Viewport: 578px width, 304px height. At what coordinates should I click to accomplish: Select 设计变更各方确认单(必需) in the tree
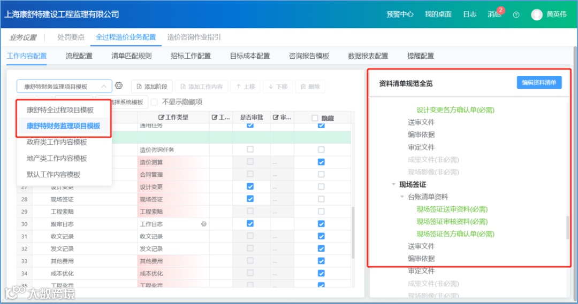tap(455, 110)
